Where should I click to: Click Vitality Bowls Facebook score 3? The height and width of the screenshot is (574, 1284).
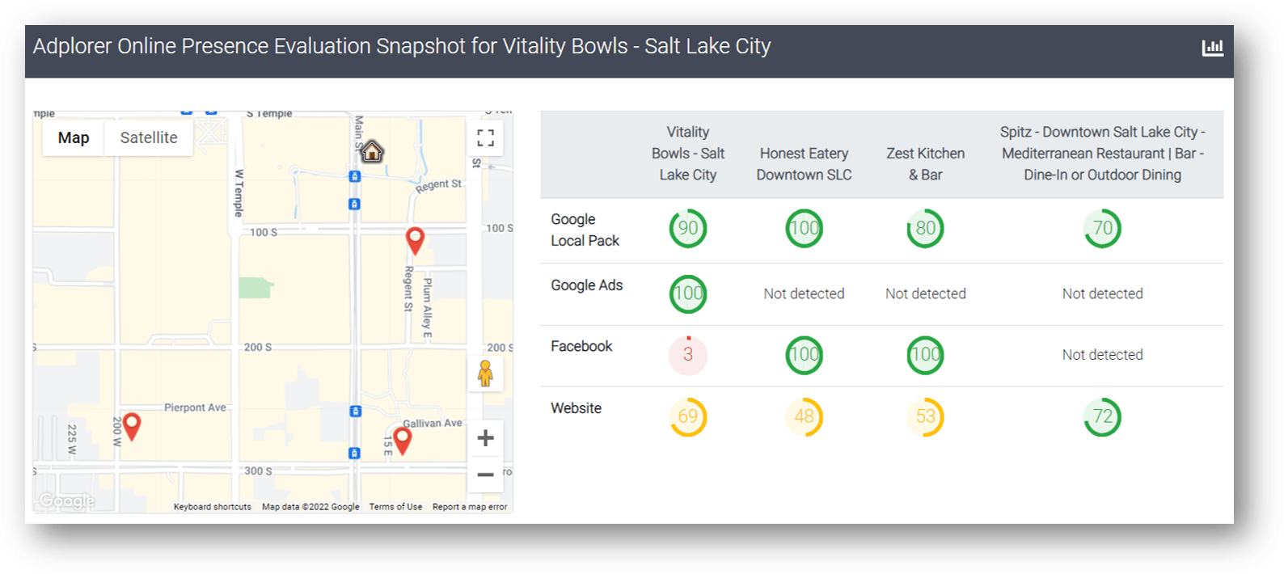tap(688, 355)
